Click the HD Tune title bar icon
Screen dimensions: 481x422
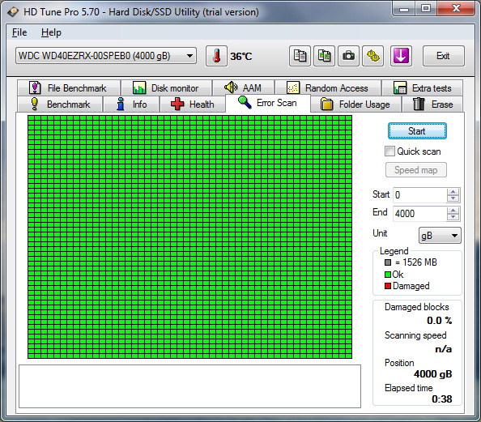(x=13, y=12)
